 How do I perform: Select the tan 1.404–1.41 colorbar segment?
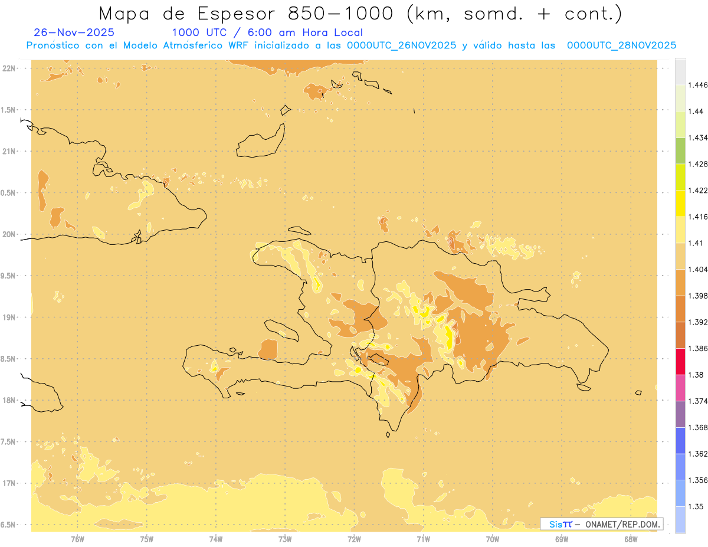click(x=680, y=256)
